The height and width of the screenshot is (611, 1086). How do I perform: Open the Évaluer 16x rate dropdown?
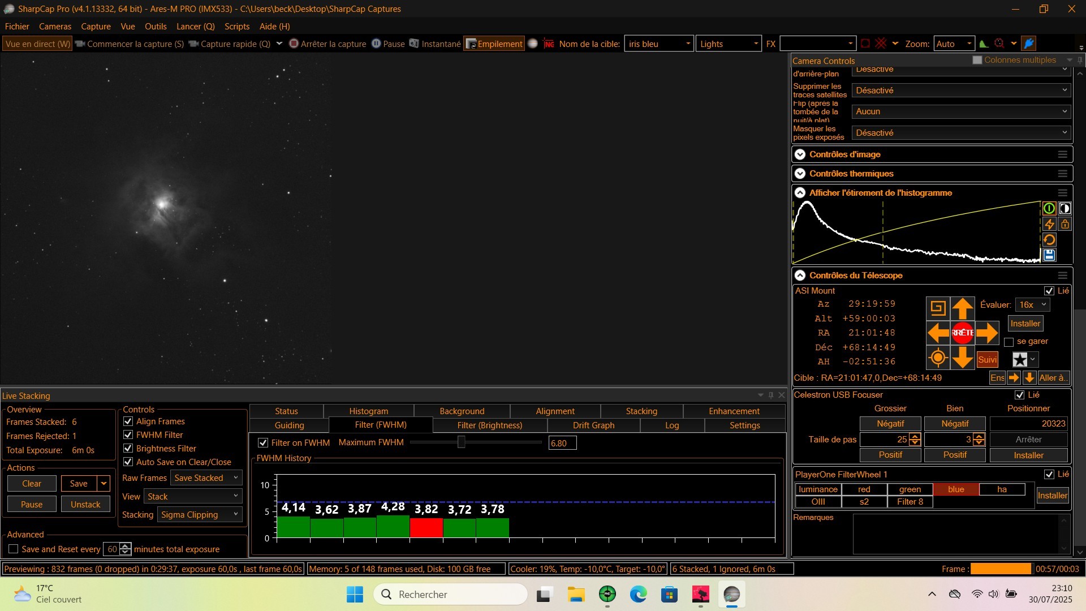click(1032, 305)
